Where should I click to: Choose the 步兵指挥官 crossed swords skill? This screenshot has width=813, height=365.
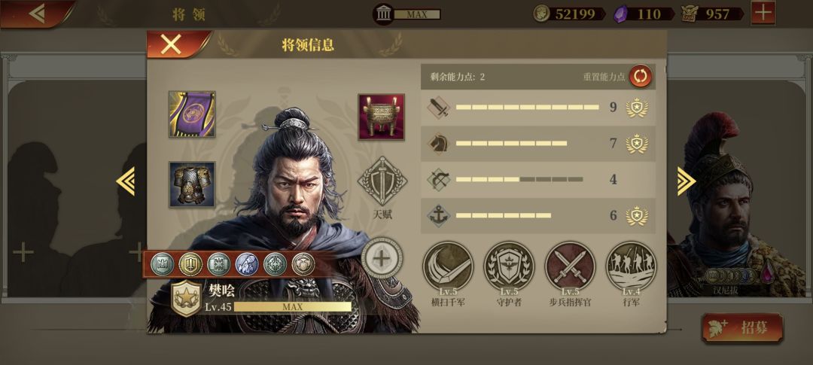point(570,266)
